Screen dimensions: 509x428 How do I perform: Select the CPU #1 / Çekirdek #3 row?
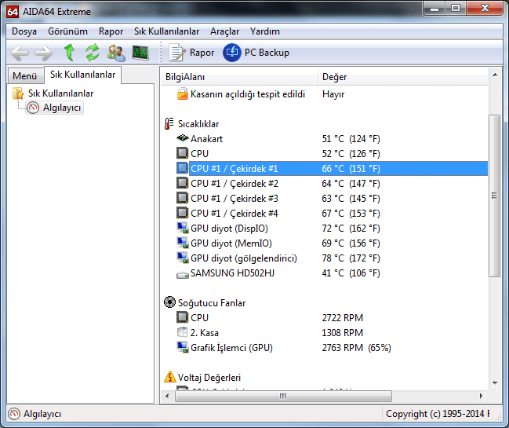[332, 198]
